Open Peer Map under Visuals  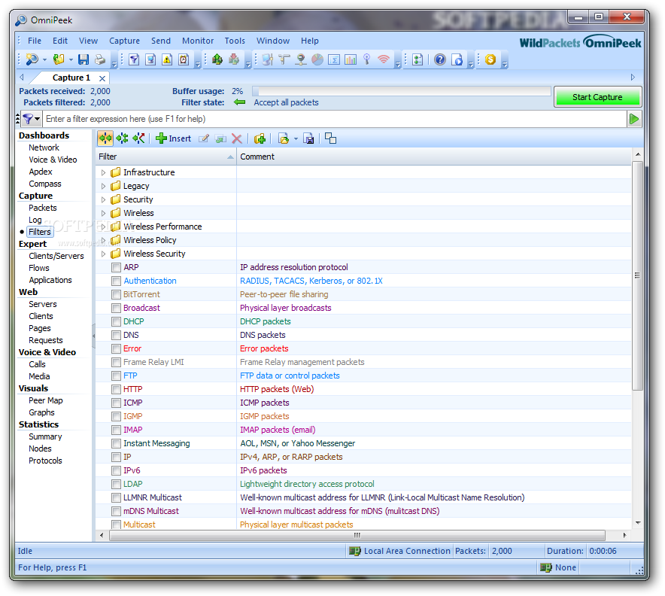tap(45, 400)
